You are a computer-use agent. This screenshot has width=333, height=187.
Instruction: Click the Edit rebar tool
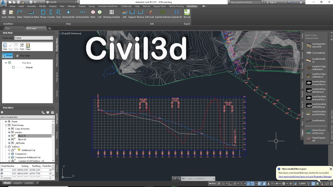125,14
